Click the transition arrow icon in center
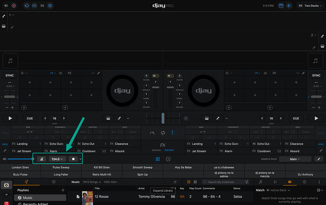Image resolution: width=326 pixels, height=205 pixels. (x=152, y=133)
